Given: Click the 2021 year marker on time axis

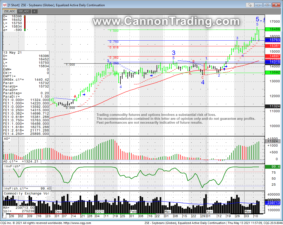Looking at the screenshot, I should (x=99, y=212).
